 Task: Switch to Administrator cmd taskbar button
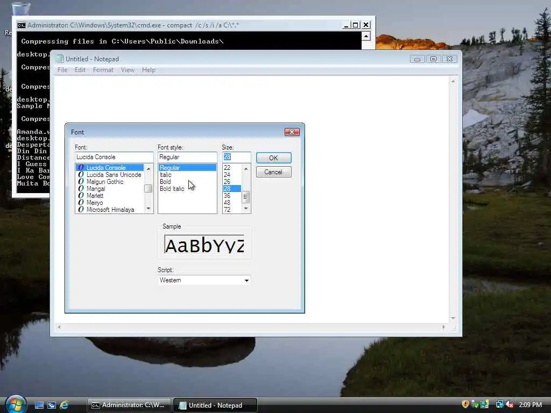[x=129, y=405]
